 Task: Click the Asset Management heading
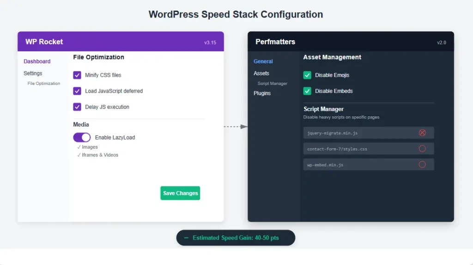tap(332, 57)
